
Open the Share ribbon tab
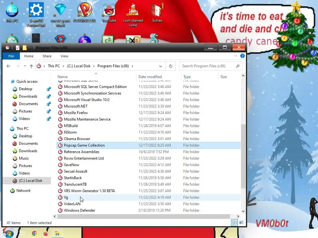point(47,56)
